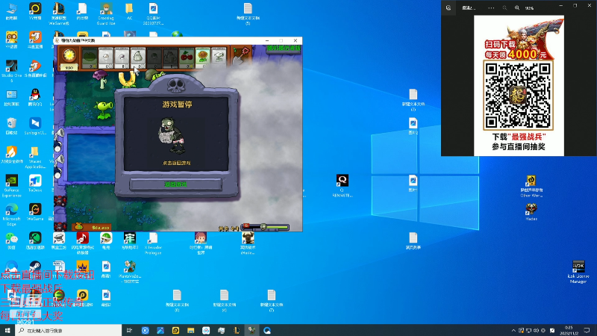Open the Recycle Bin desktop icon

click(11, 126)
